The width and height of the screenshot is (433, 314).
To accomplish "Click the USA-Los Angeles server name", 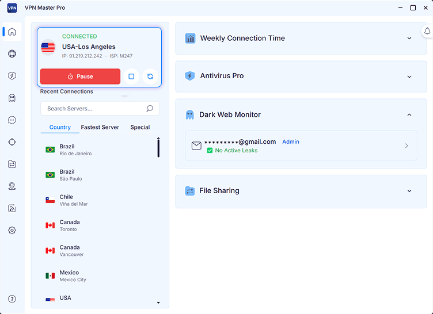I will click(x=89, y=47).
